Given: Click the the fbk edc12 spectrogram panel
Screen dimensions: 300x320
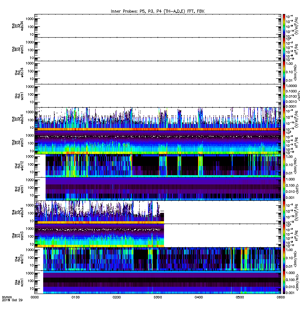Looking at the screenshot, I should [x=158, y=258].
